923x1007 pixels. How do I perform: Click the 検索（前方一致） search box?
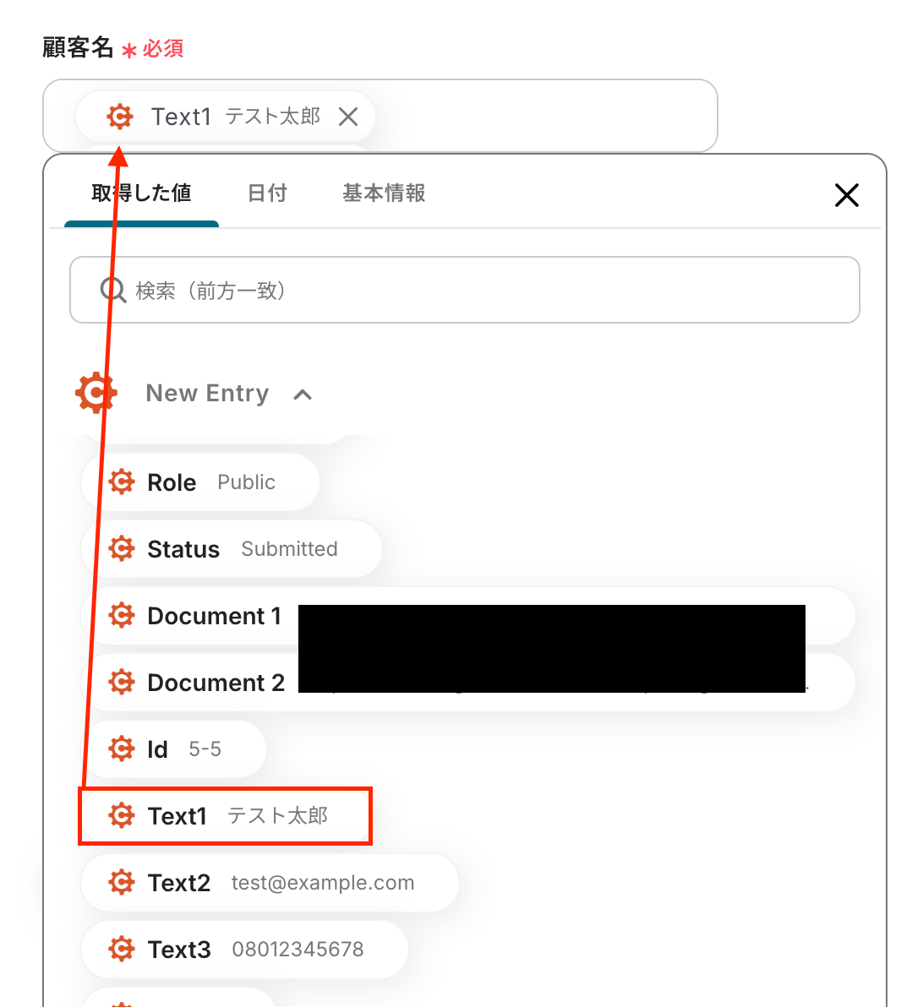pyautogui.click(x=465, y=290)
